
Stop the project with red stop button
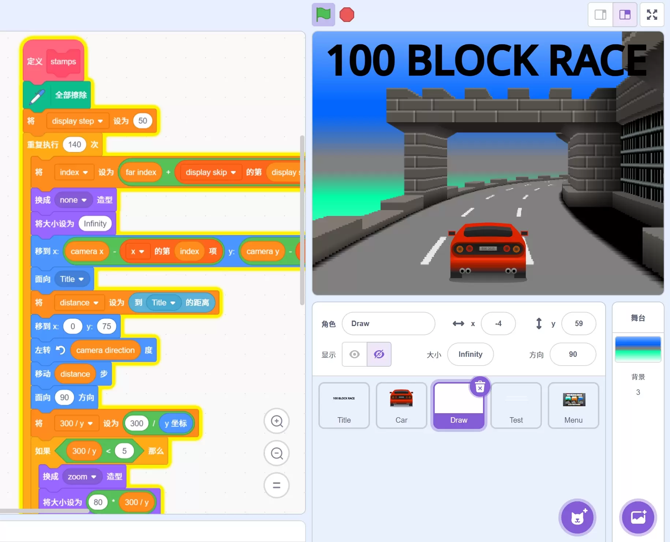347,15
